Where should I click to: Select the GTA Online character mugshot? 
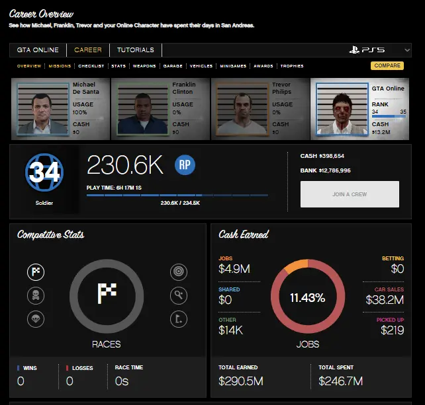click(342, 109)
